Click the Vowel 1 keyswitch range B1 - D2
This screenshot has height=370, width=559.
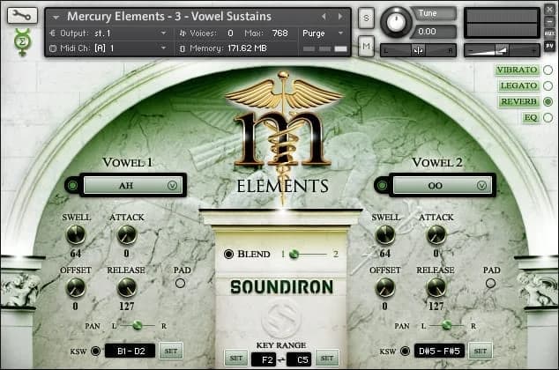[x=130, y=351]
